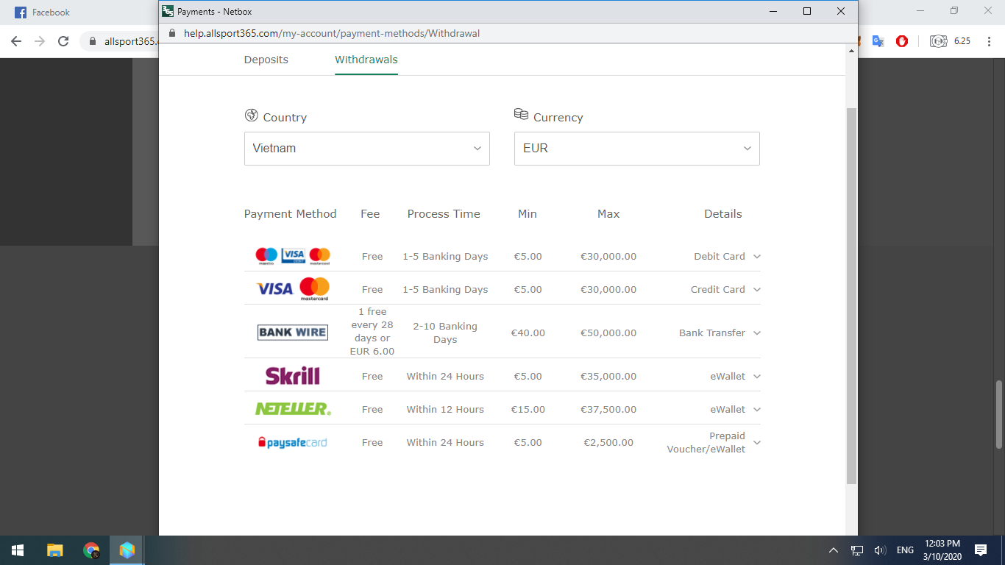The height and width of the screenshot is (565, 1005).
Task: Click the Debit Card label
Action: pos(720,257)
